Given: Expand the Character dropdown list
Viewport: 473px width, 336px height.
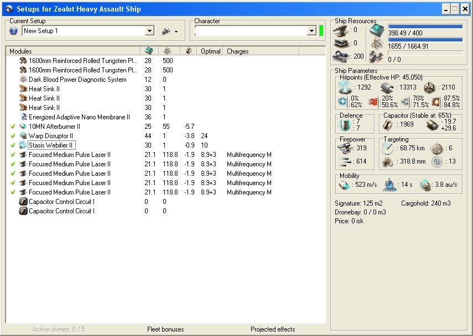Looking at the screenshot, I should [311, 31].
